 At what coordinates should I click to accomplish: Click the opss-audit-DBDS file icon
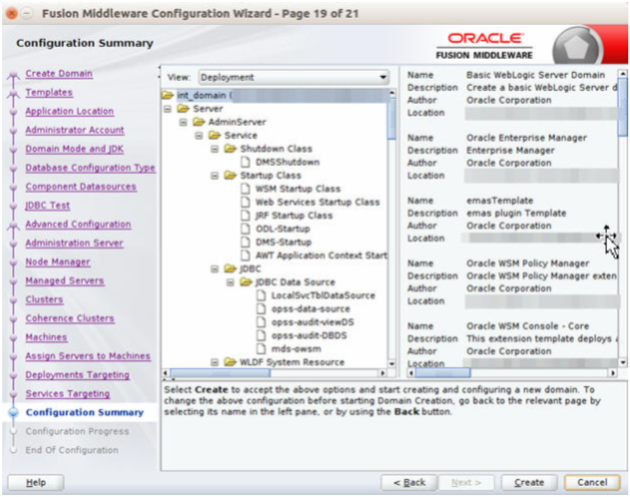tap(262, 335)
